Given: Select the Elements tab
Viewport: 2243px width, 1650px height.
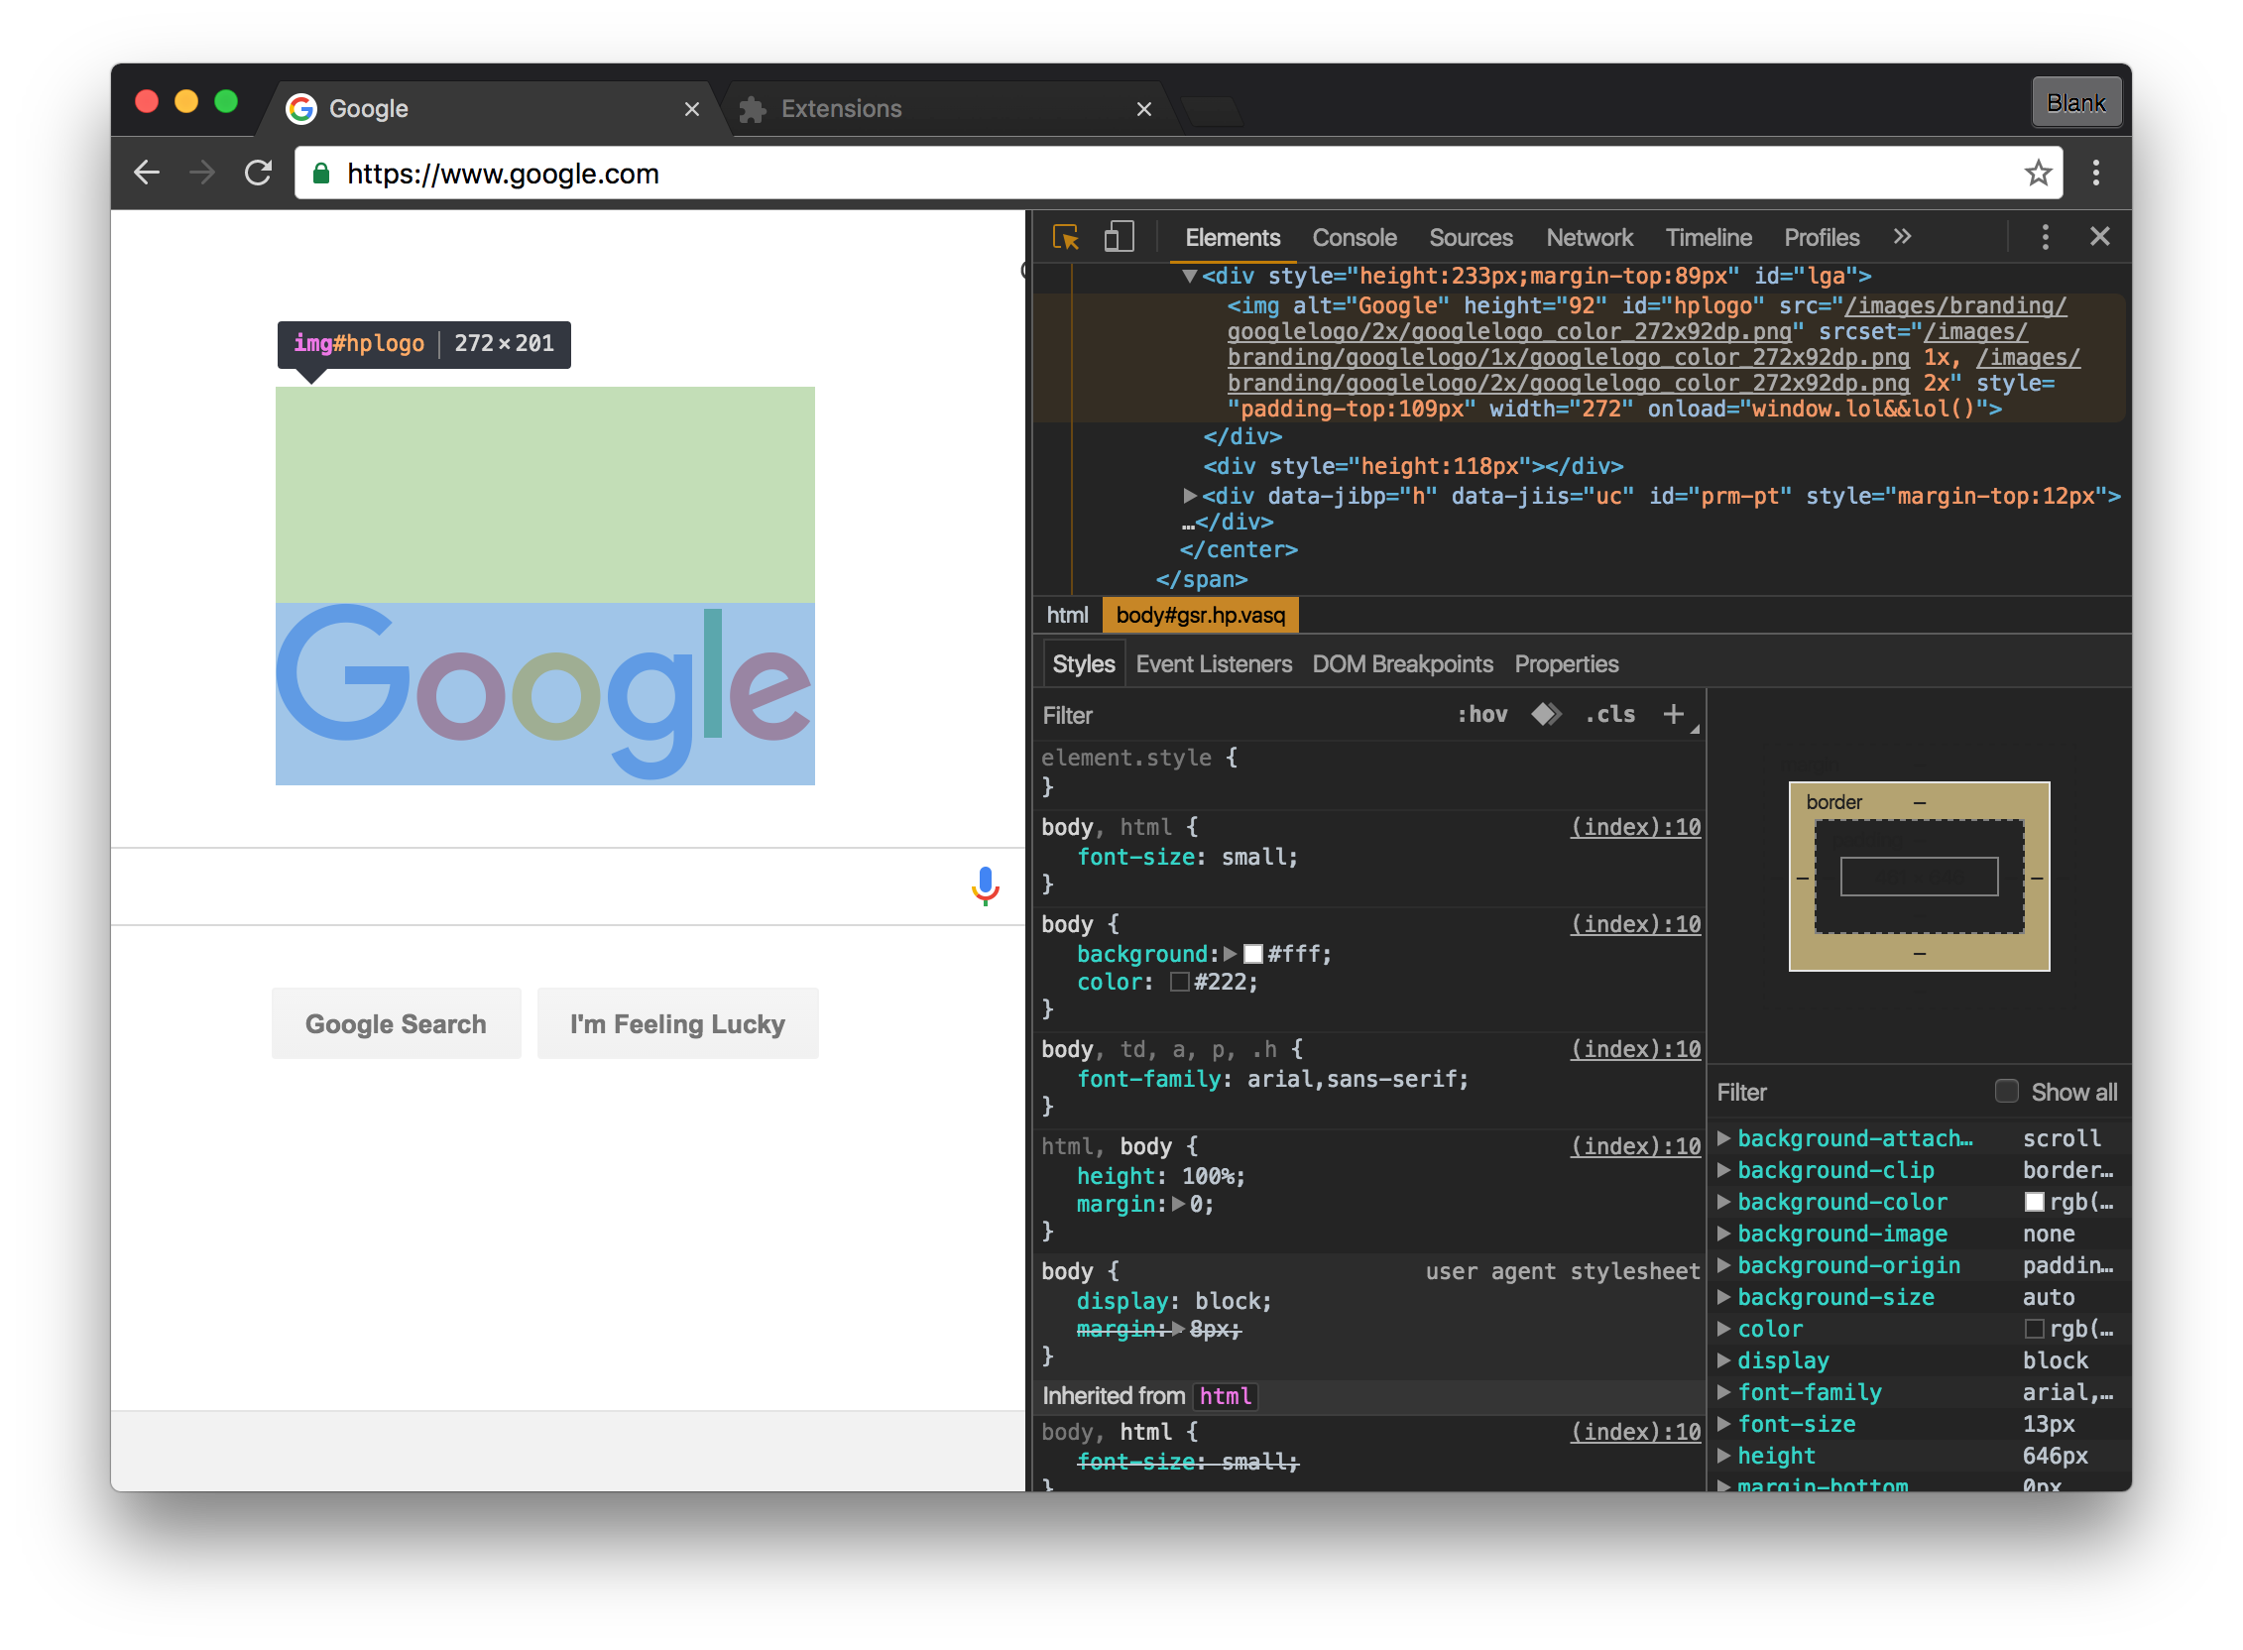Looking at the screenshot, I should coord(1233,237).
